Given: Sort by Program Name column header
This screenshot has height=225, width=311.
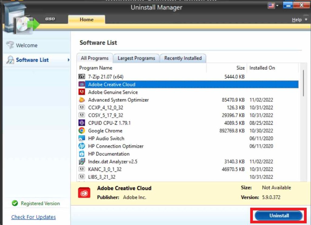Looking at the screenshot, I should (x=142, y=68).
